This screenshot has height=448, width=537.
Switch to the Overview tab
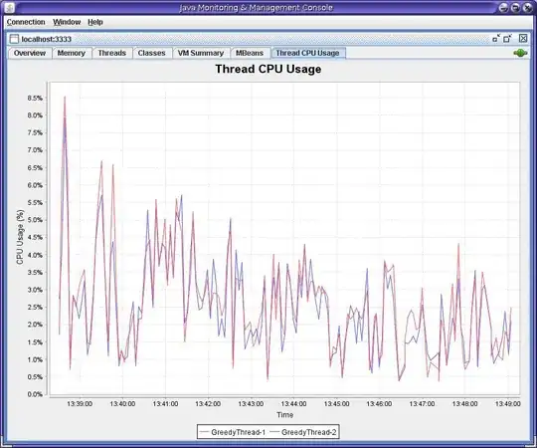30,53
